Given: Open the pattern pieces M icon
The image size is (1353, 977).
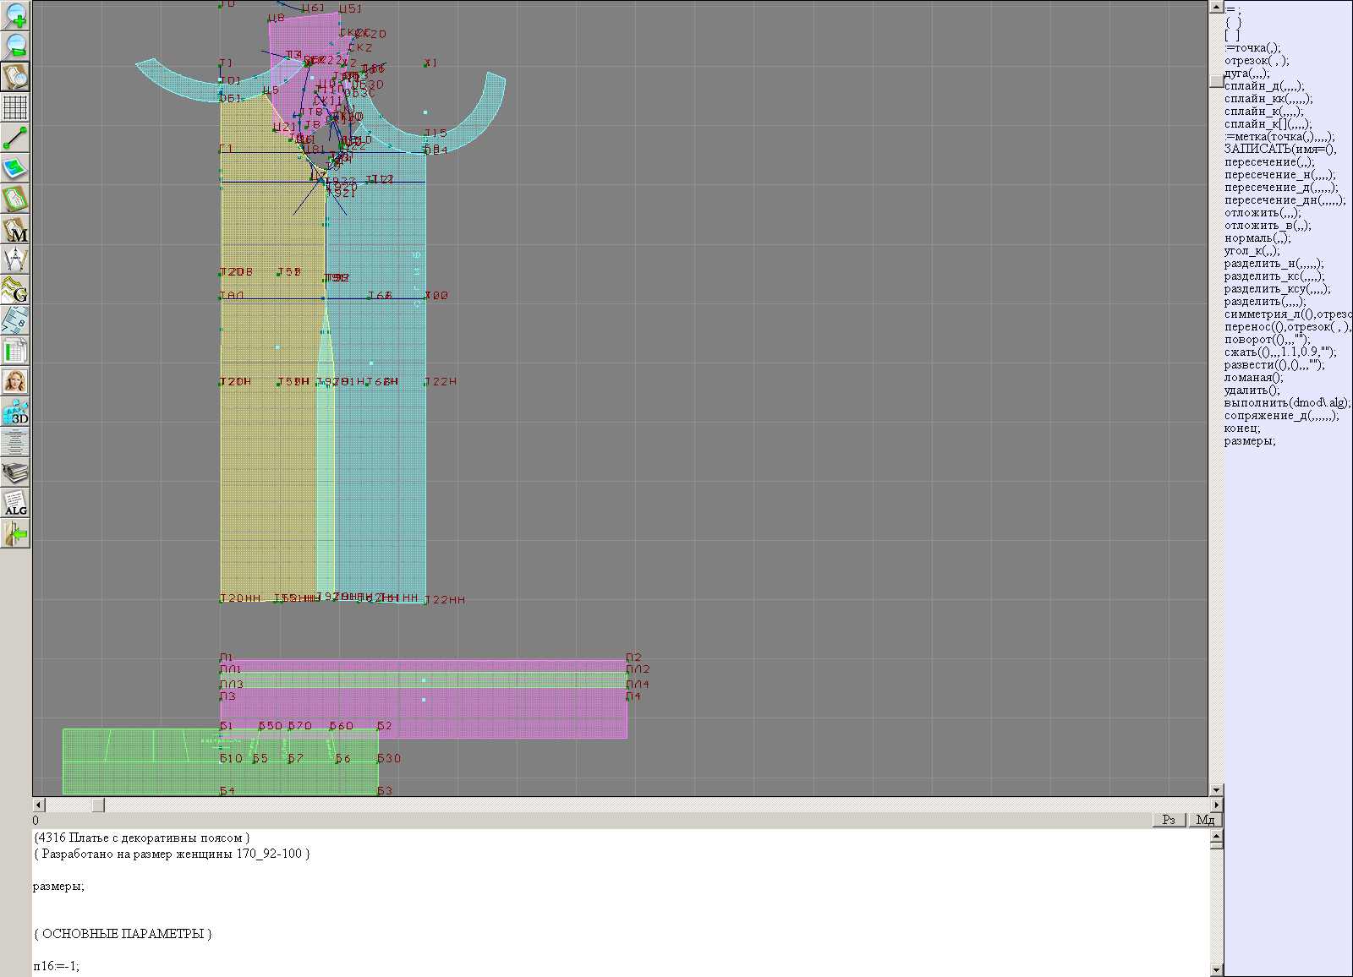Looking at the screenshot, I should coord(15,230).
